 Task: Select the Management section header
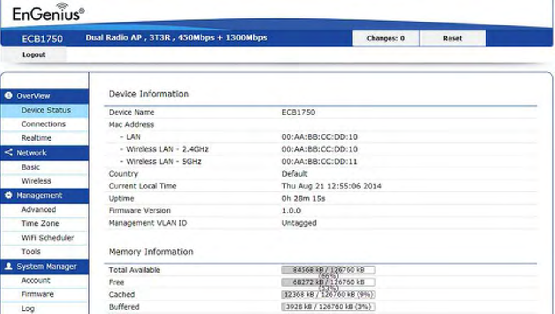[x=44, y=195]
